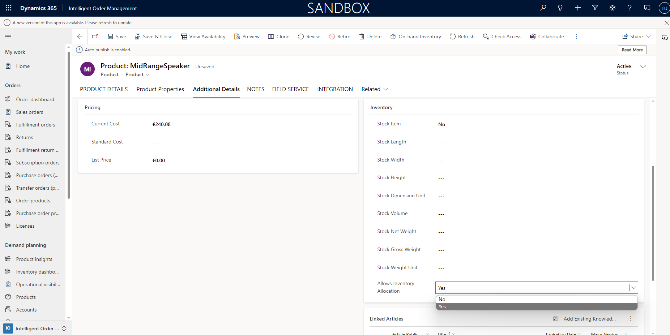670x335 pixels.
Task: Click Collaborate command
Action: point(547,36)
